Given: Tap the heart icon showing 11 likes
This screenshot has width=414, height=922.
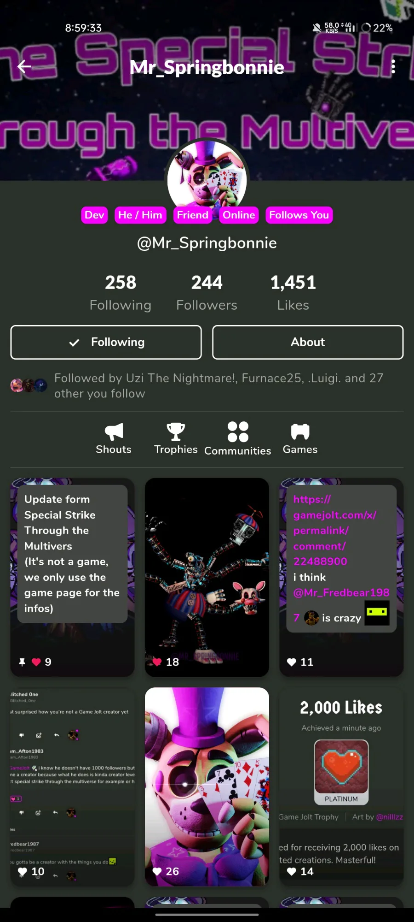Looking at the screenshot, I should tap(291, 662).
